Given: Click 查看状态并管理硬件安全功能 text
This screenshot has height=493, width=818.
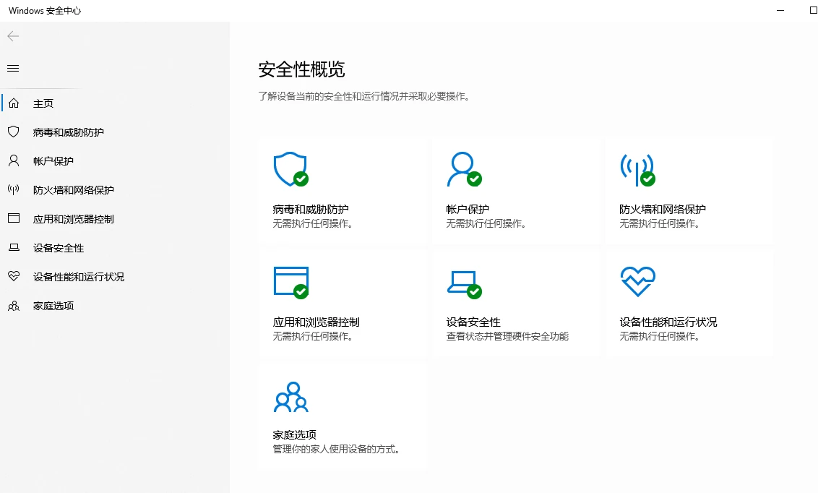Looking at the screenshot, I should pyautogui.click(x=507, y=336).
